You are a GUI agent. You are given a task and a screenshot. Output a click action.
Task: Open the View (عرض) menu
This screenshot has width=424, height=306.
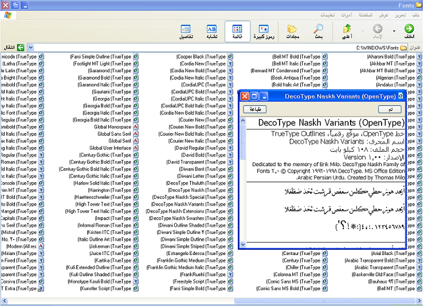(x=383, y=15)
